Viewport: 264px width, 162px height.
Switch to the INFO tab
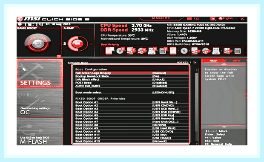(236, 61)
